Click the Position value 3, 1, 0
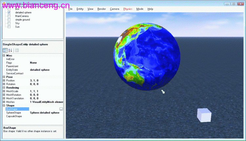Viewport: 246px width, 141px height. (34, 80)
